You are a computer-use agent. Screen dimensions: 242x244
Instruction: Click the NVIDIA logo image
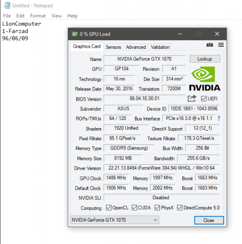(204, 79)
